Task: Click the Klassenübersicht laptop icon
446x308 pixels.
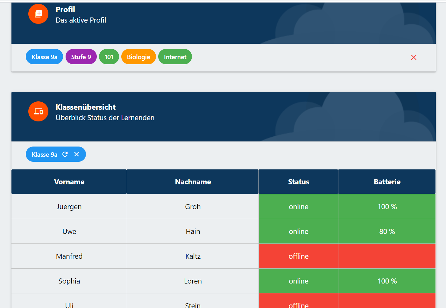Action: [38, 111]
